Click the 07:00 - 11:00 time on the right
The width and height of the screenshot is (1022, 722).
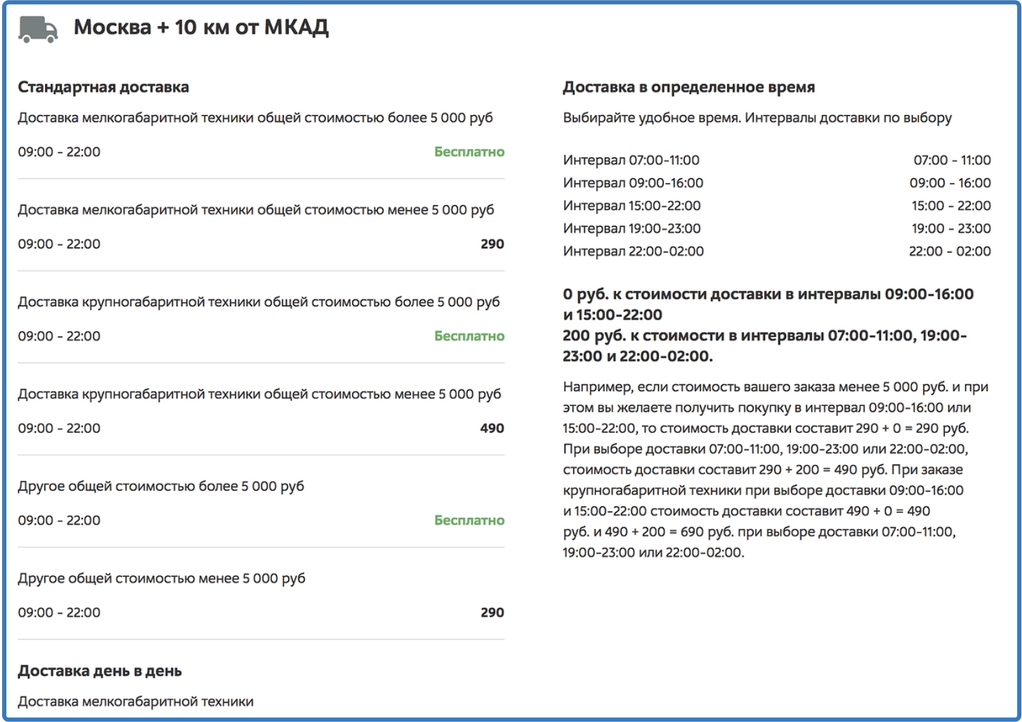click(951, 160)
